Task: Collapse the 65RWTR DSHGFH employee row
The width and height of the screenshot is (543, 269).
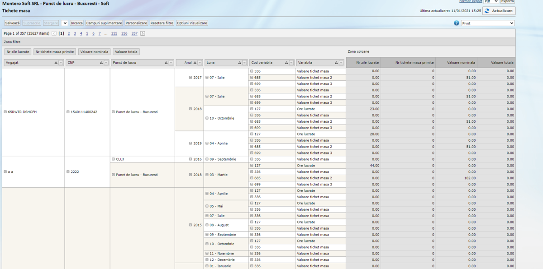Action: 5,112
